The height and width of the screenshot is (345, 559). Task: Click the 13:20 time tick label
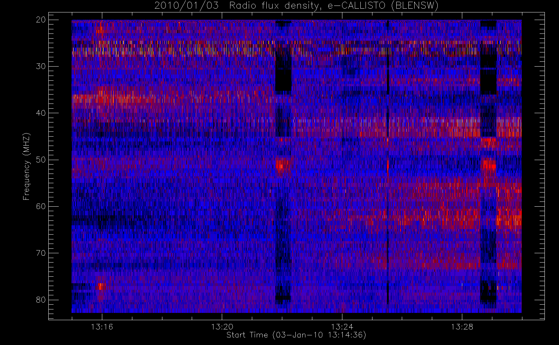click(x=222, y=327)
